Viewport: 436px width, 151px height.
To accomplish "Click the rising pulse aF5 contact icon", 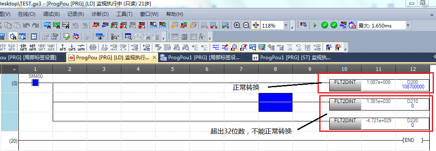I will pyautogui.click(x=63, y=48).
